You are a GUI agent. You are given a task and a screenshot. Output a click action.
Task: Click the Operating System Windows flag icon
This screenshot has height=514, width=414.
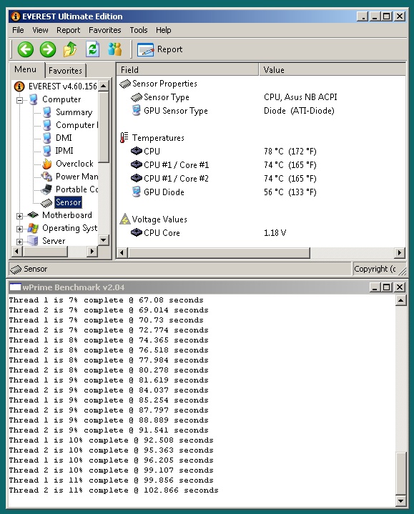33,228
